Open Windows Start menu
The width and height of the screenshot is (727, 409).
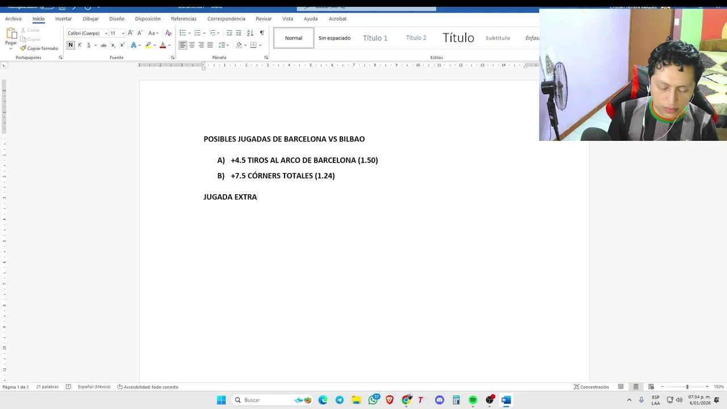coord(221,400)
